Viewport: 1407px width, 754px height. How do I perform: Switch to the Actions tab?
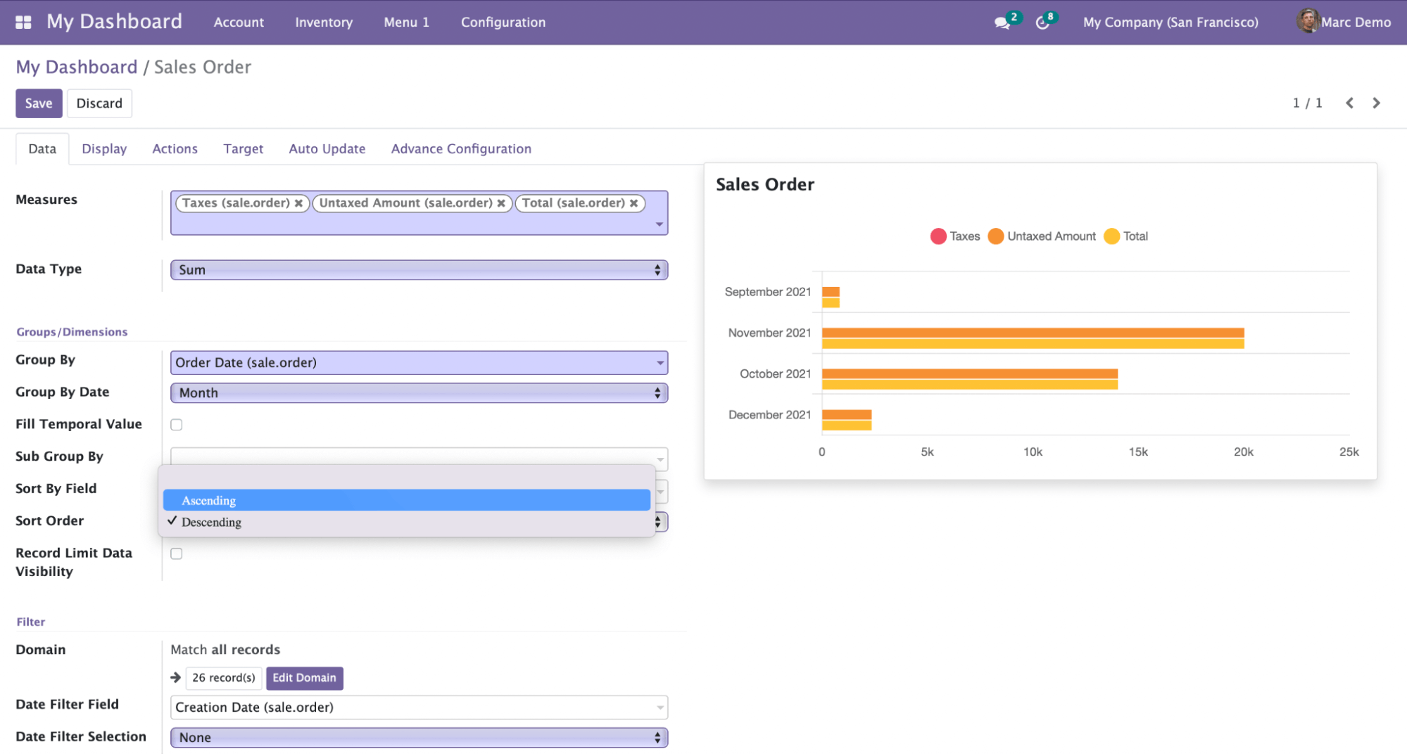coord(175,149)
